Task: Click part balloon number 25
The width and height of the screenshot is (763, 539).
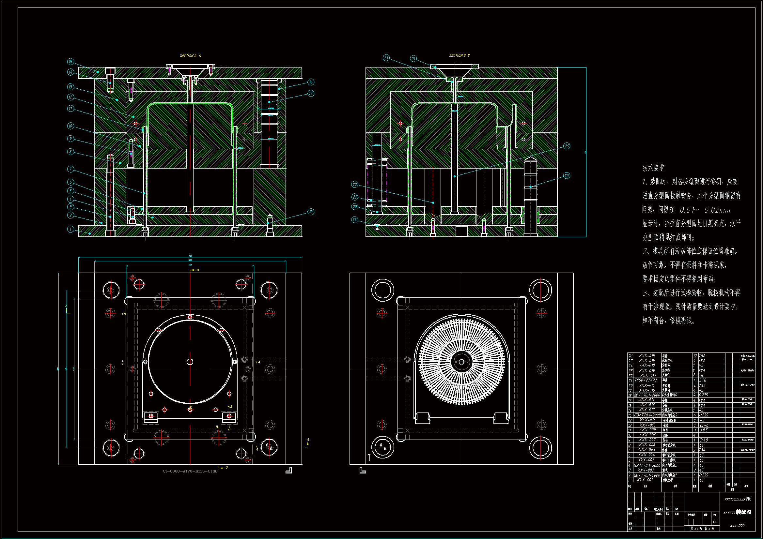Action: [567, 176]
